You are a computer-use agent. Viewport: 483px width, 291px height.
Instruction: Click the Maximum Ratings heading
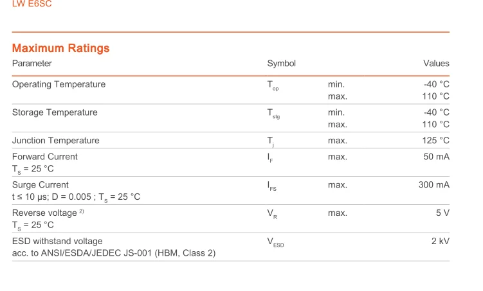[61, 48]
